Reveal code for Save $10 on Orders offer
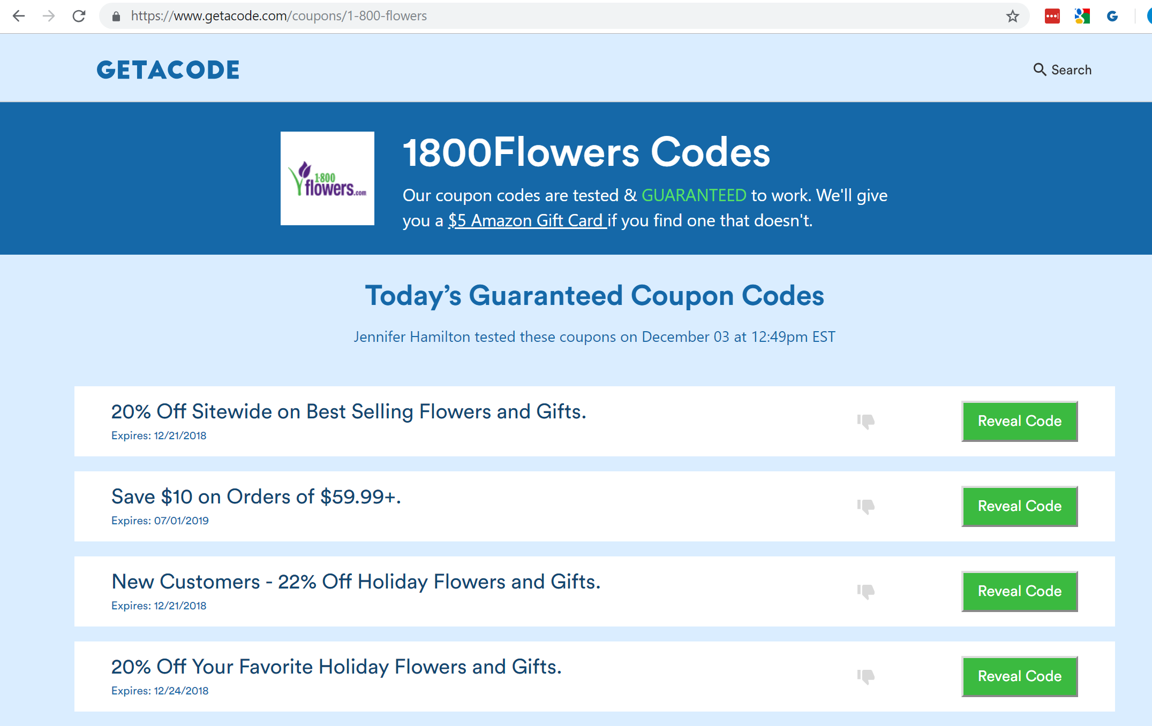 click(1019, 506)
